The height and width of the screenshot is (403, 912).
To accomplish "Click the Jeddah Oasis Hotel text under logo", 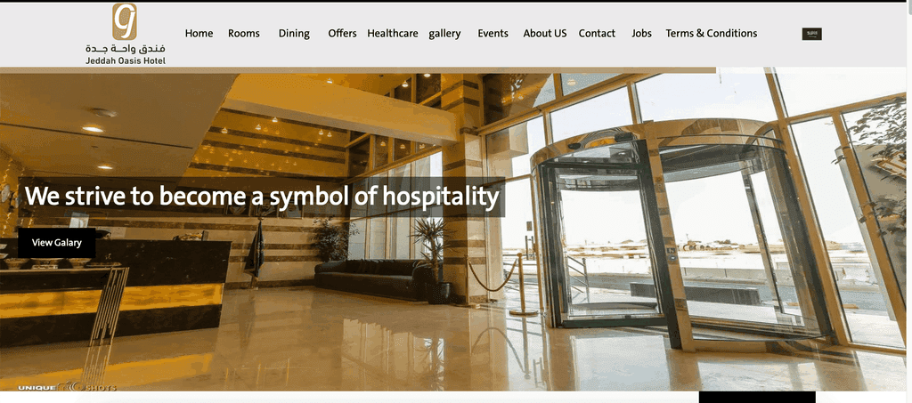I will tap(125, 60).
